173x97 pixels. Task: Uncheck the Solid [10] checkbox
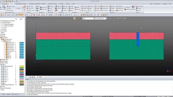[x=3, y=41]
